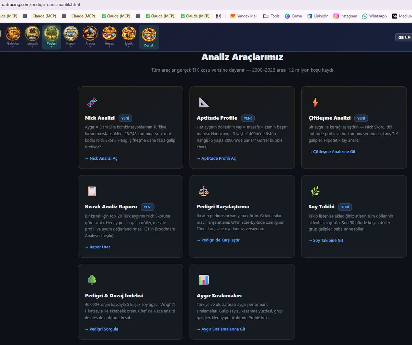Click the bar chart icon on Aygır Sıralamaları
412x345 pixels.
203,280
